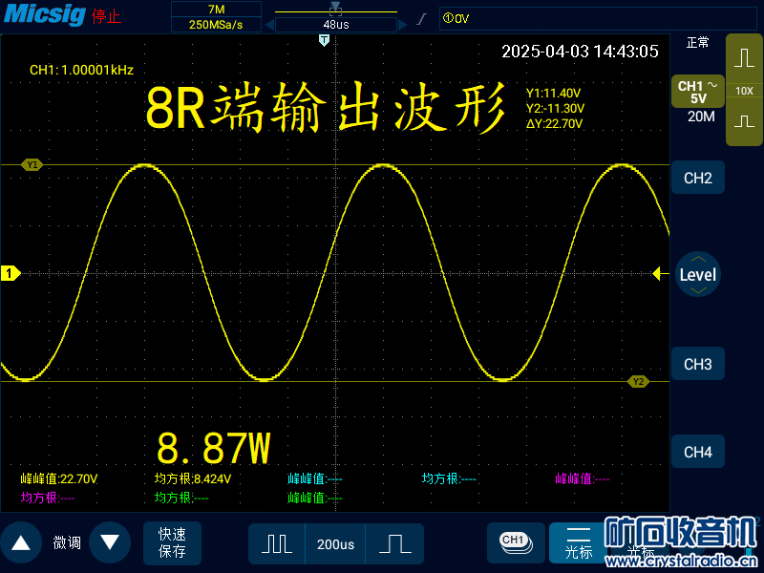
Task: Shift waveform left with arrow
Action: pos(269,25)
